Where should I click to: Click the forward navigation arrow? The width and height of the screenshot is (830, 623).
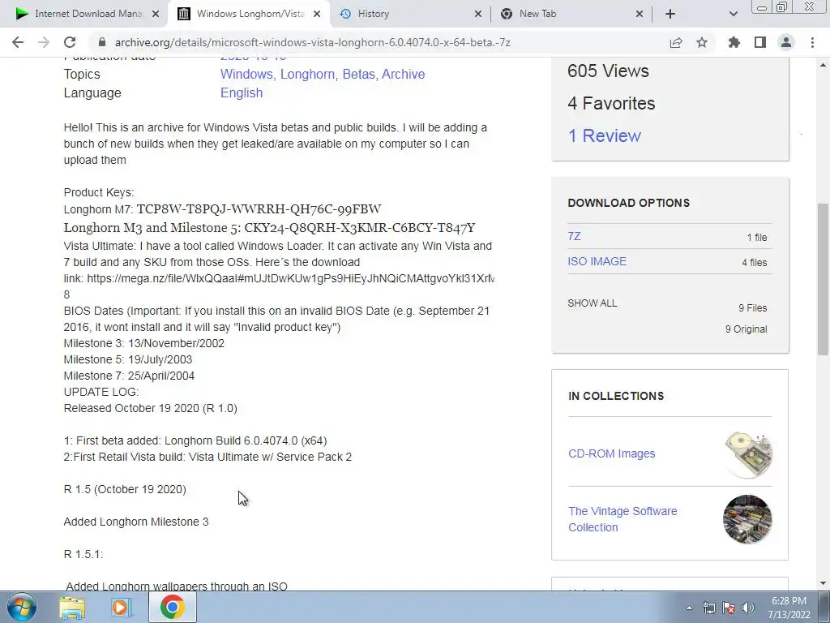44,42
